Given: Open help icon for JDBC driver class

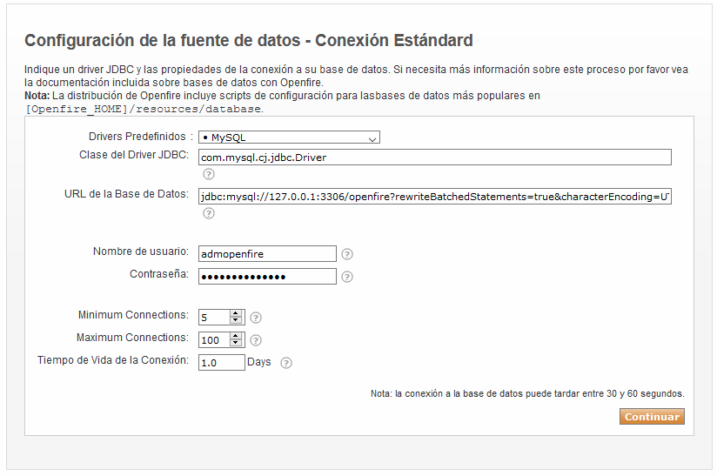Looking at the screenshot, I should tap(209, 174).
